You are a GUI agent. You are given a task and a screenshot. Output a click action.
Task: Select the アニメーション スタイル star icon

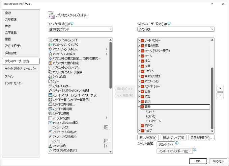50,49
